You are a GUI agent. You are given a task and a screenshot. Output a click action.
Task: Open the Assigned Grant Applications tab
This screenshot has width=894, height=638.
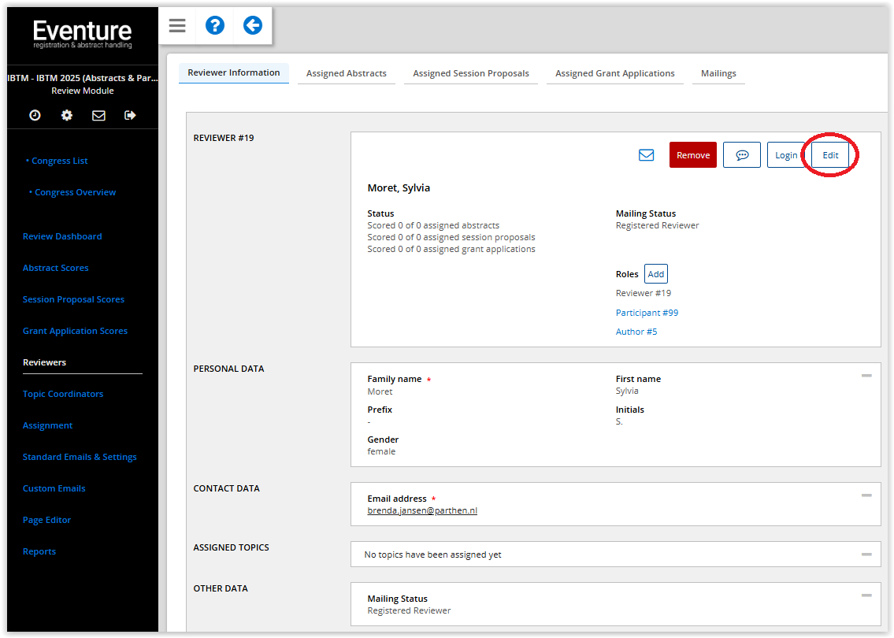[614, 73]
